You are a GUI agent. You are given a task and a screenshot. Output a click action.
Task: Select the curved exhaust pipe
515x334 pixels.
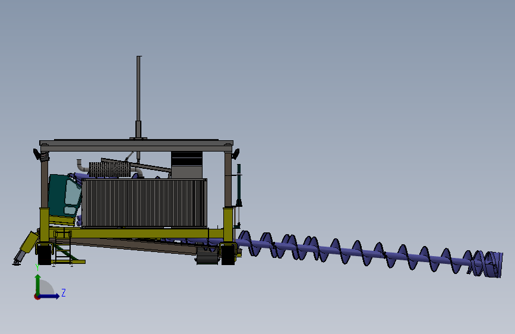(x=81, y=165)
